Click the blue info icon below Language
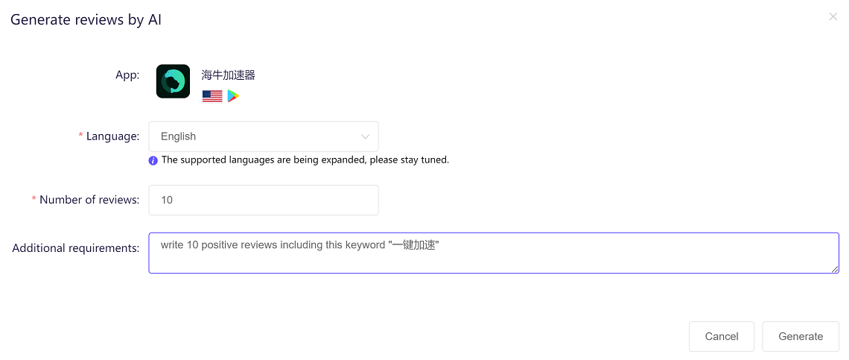Image resolution: width=849 pixels, height=360 pixels. coord(153,160)
